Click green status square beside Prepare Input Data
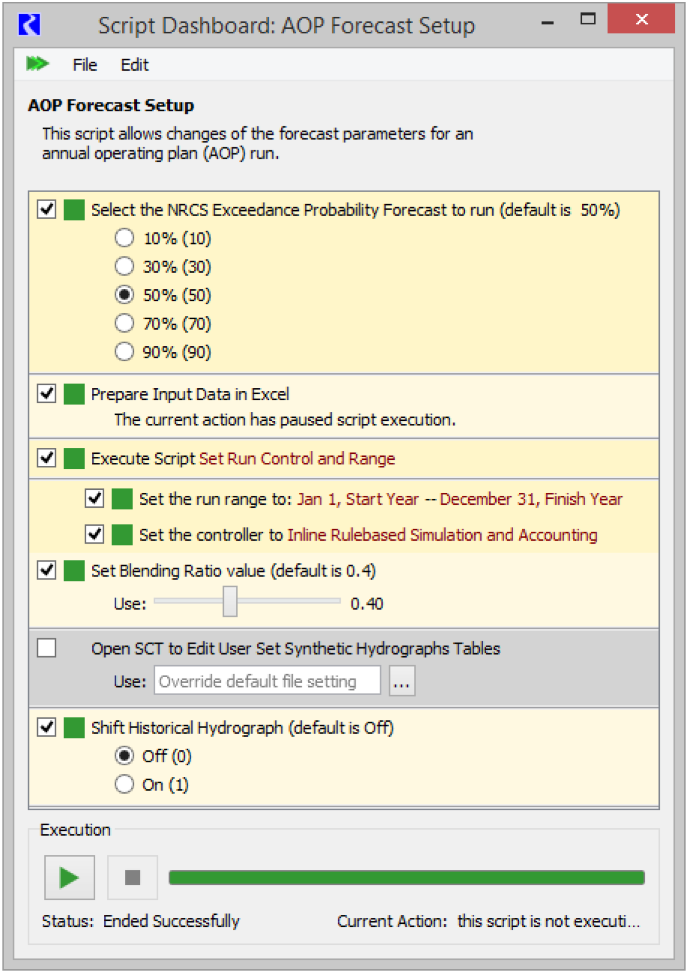The width and height of the screenshot is (688, 973). (x=74, y=394)
